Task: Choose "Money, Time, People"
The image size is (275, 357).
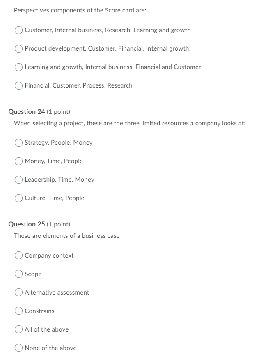Action: (18, 161)
